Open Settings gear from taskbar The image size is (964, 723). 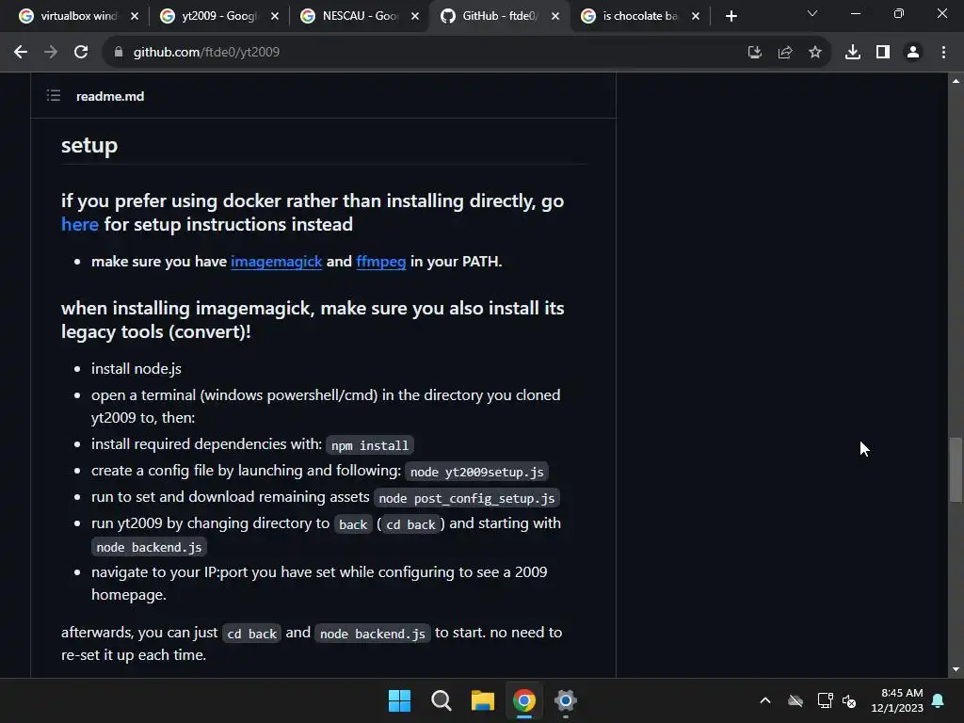click(x=565, y=700)
